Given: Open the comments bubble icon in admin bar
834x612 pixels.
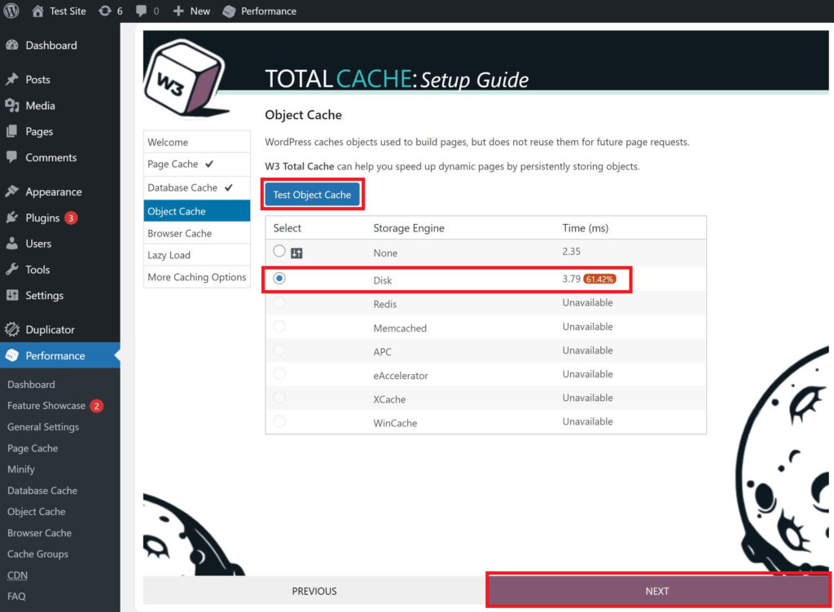Looking at the screenshot, I should pyautogui.click(x=141, y=11).
